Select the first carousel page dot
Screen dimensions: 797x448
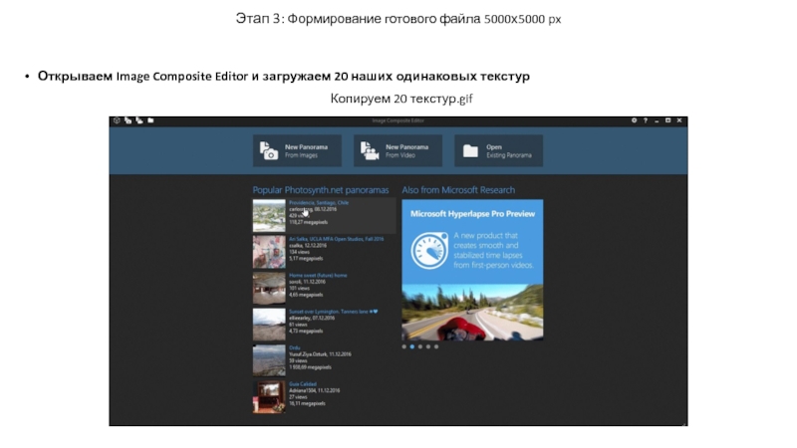pyautogui.click(x=404, y=346)
